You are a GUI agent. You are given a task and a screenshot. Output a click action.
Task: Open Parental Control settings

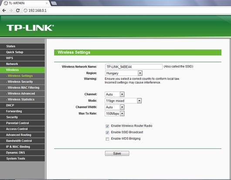[x=22, y=123]
